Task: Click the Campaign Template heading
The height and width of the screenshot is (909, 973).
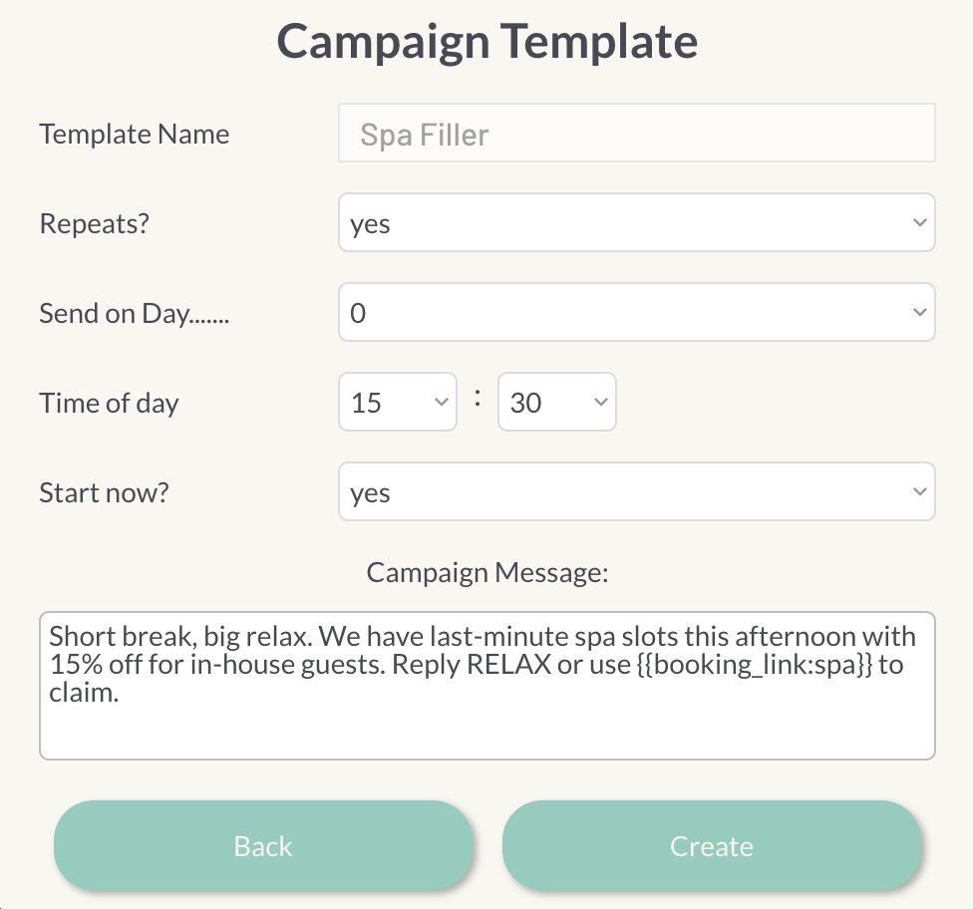Action: click(486, 41)
